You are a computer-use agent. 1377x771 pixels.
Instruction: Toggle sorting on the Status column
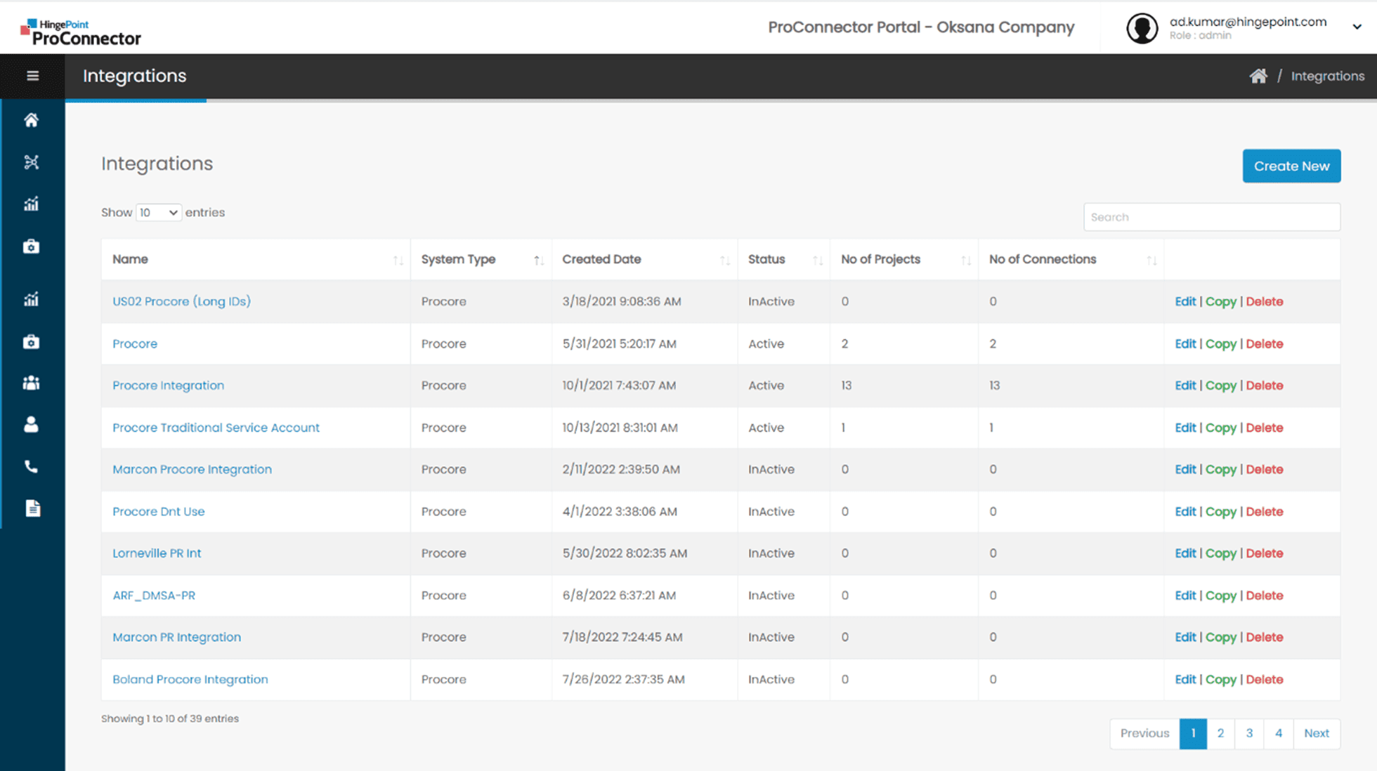click(x=818, y=259)
